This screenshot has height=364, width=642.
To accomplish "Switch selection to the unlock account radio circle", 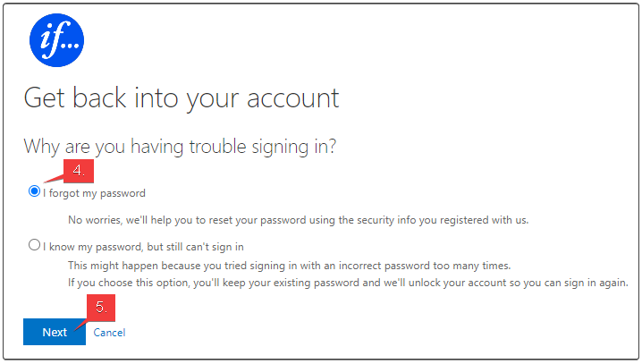I will [34, 245].
